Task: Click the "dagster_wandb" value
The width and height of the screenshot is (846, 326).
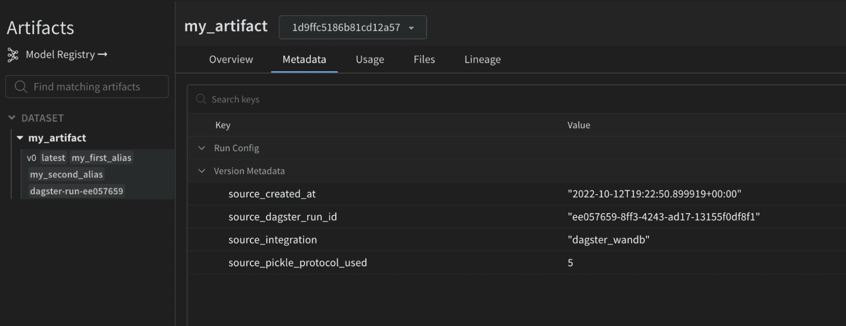Action: click(x=608, y=240)
